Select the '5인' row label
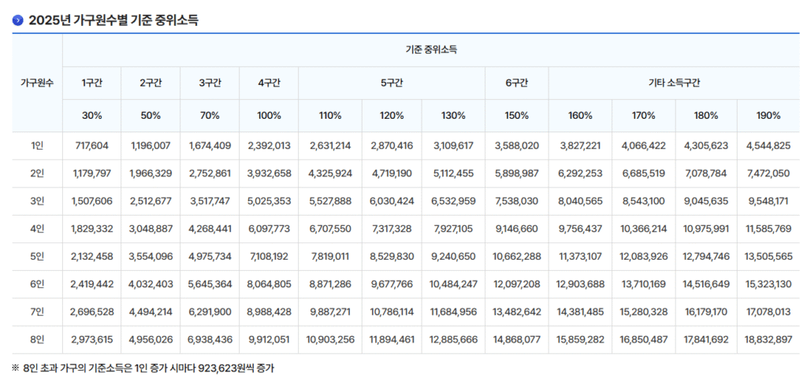Image resolution: width=807 pixels, height=381 pixels. pyautogui.click(x=37, y=257)
